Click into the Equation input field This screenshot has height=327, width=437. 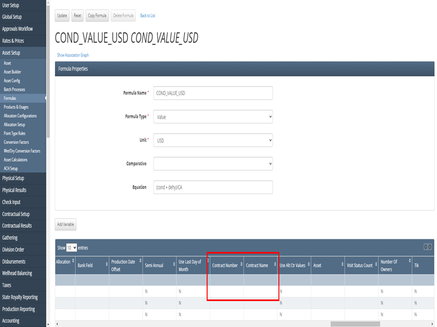pos(213,187)
